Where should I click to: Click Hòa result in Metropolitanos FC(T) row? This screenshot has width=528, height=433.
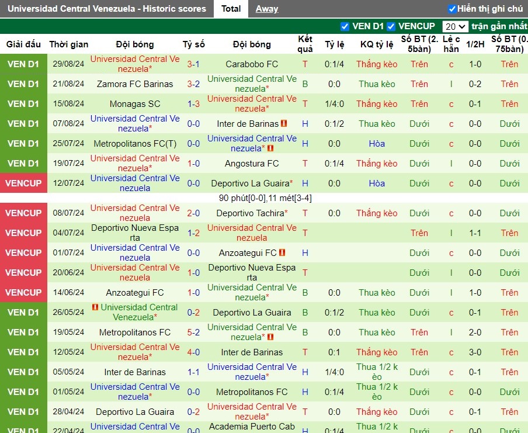click(x=377, y=144)
